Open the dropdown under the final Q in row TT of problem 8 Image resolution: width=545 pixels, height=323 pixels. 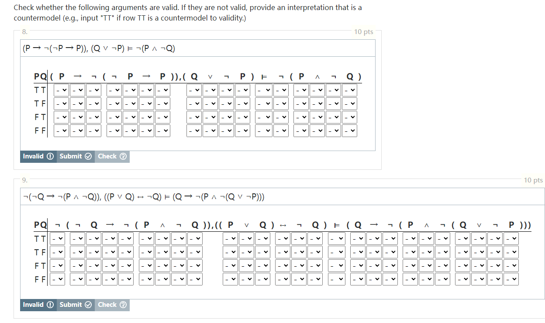[x=349, y=89]
